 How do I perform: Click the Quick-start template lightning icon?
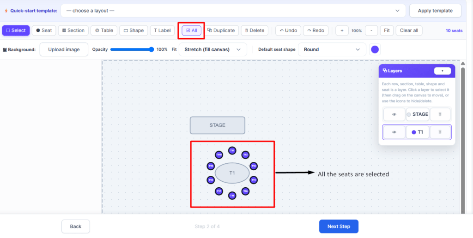pyautogui.click(x=6, y=11)
